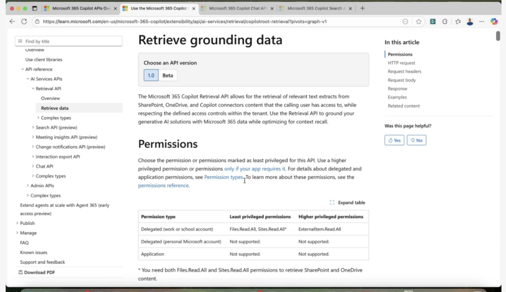Expand the Search API (preview) node
The width and height of the screenshot is (506, 292).
click(x=33, y=127)
